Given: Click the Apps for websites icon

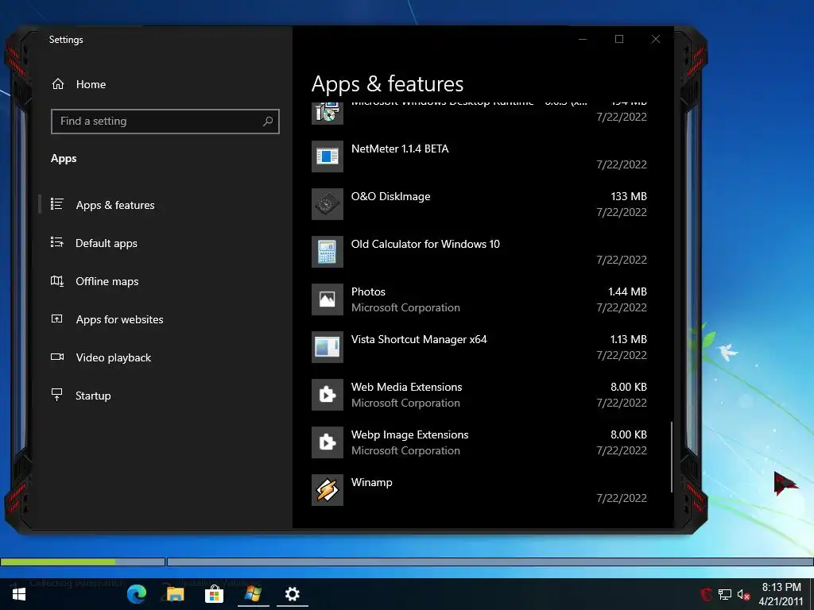Looking at the screenshot, I should [57, 319].
